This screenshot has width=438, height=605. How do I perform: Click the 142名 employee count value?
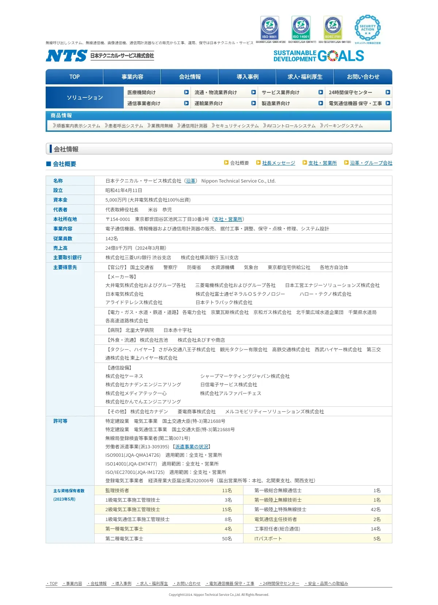click(112, 238)
